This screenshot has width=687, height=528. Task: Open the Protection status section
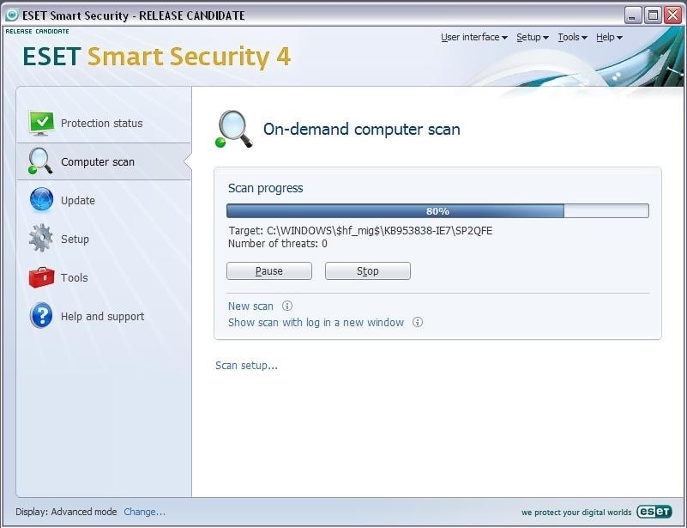(104, 124)
